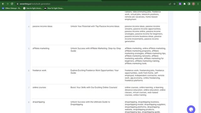Open Chrome three-dot menu
The width and height of the screenshot is (201, 113).
pos(198,4)
